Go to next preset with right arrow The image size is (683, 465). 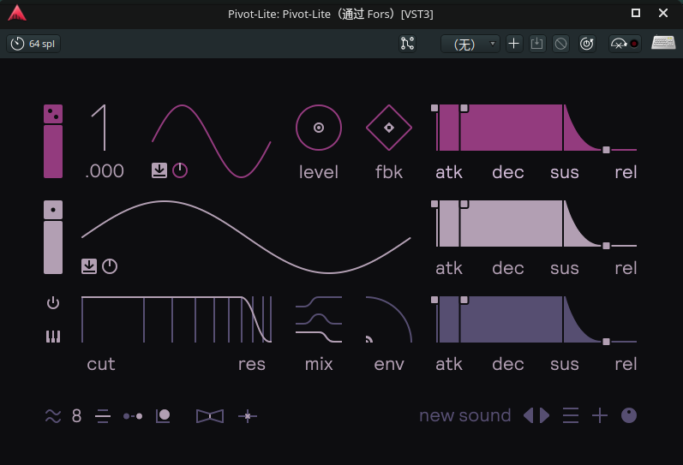(x=544, y=416)
